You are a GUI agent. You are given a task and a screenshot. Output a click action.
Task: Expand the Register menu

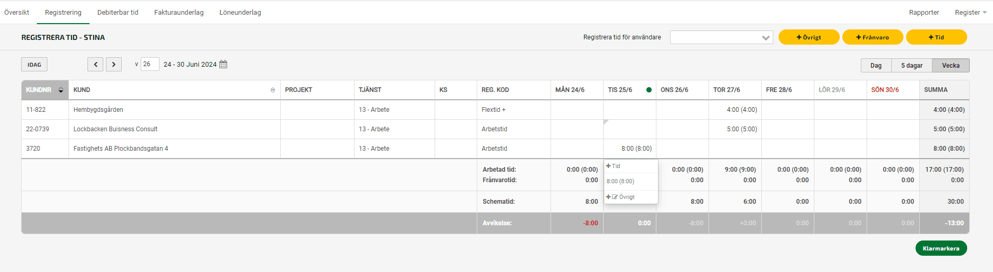pos(970,12)
